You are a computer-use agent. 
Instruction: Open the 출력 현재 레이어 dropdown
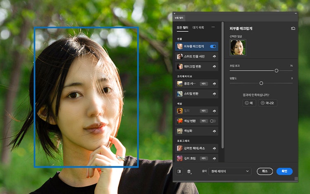pos(230,171)
